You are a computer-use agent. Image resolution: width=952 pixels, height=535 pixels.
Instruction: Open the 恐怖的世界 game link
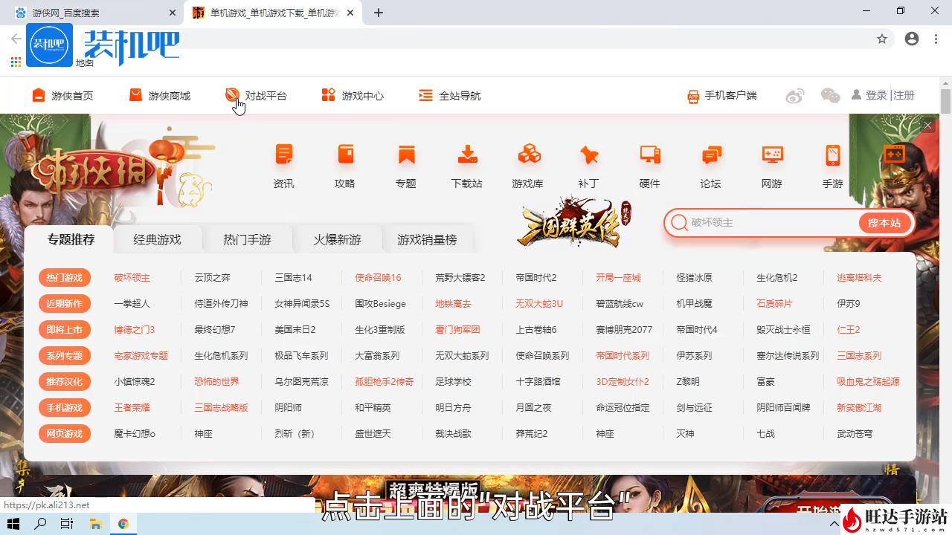tap(216, 381)
